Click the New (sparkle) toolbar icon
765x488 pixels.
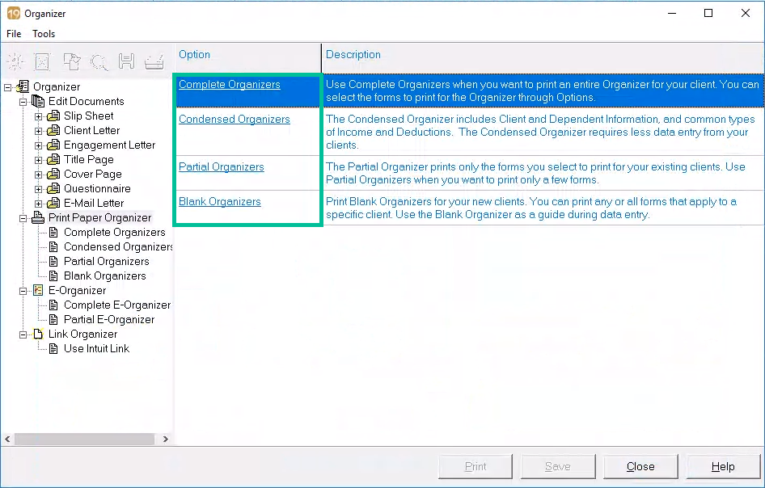click(x=15, y=61)
